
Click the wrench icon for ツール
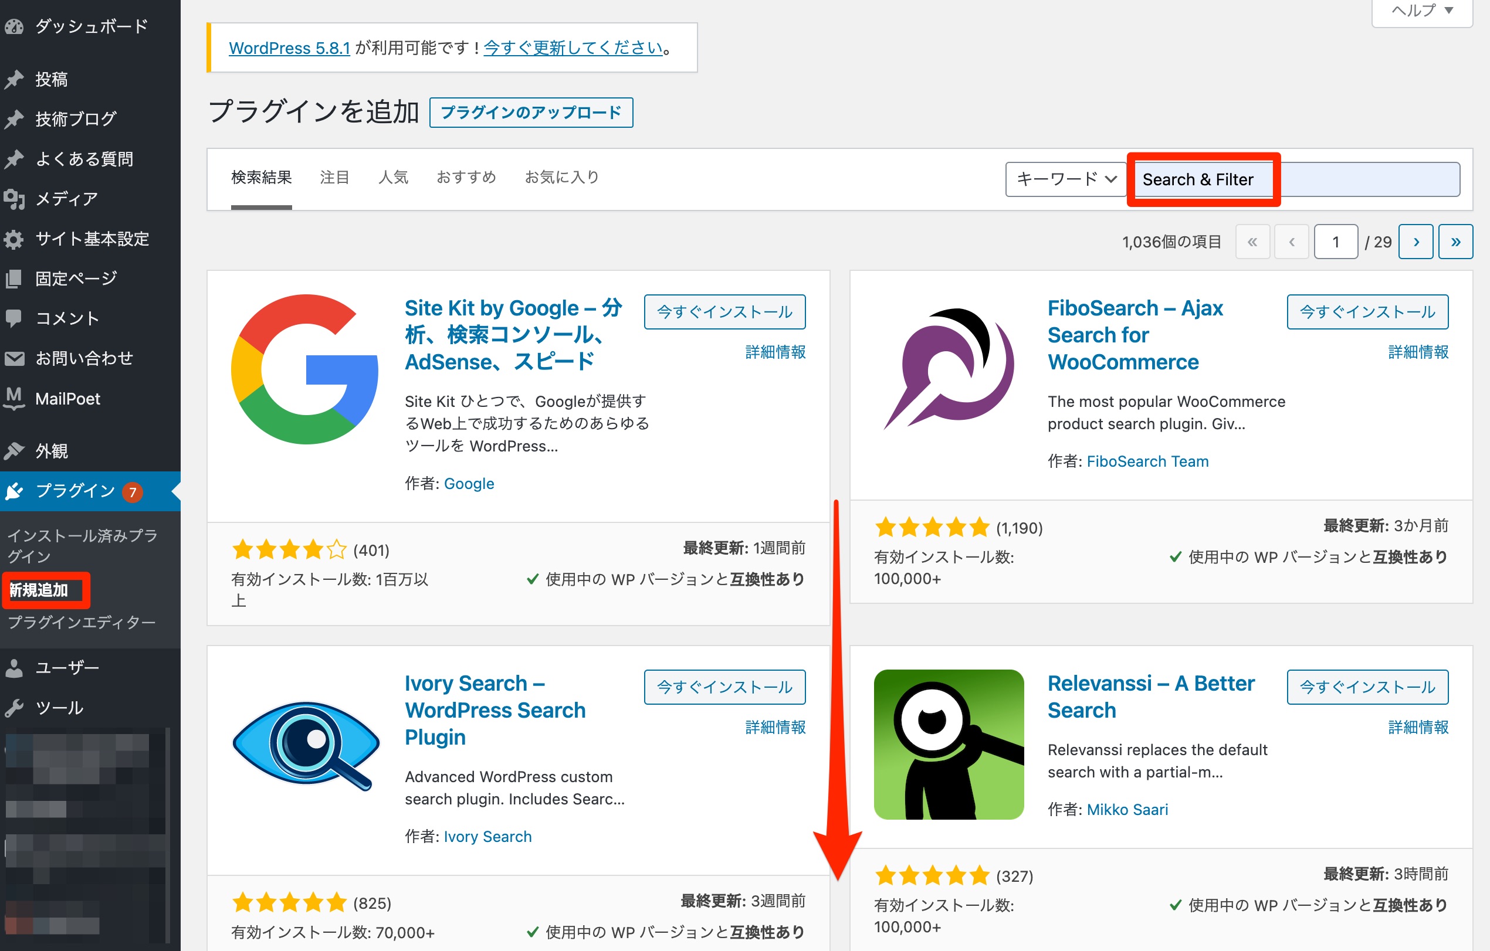(x=13, y=707)
